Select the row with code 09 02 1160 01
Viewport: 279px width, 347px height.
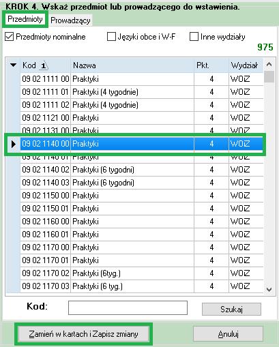(x=142, y=235)
